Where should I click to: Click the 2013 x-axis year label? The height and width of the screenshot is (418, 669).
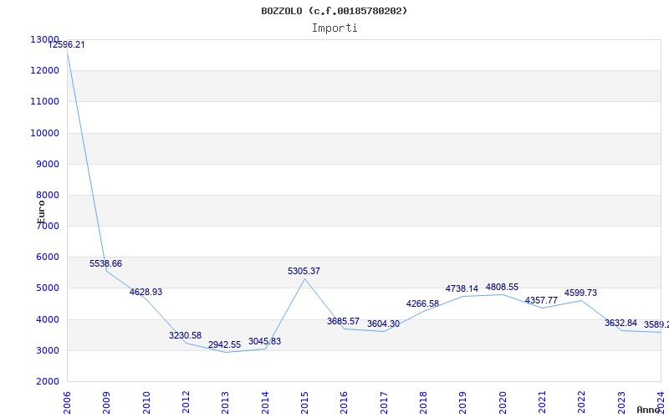(225, 403)
